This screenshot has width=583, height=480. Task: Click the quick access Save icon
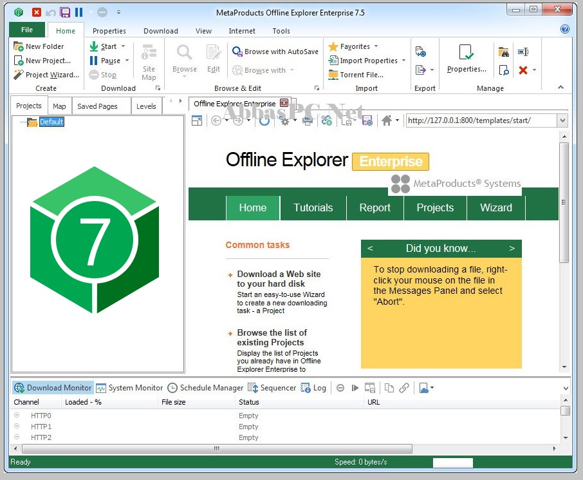pos(65,12)
